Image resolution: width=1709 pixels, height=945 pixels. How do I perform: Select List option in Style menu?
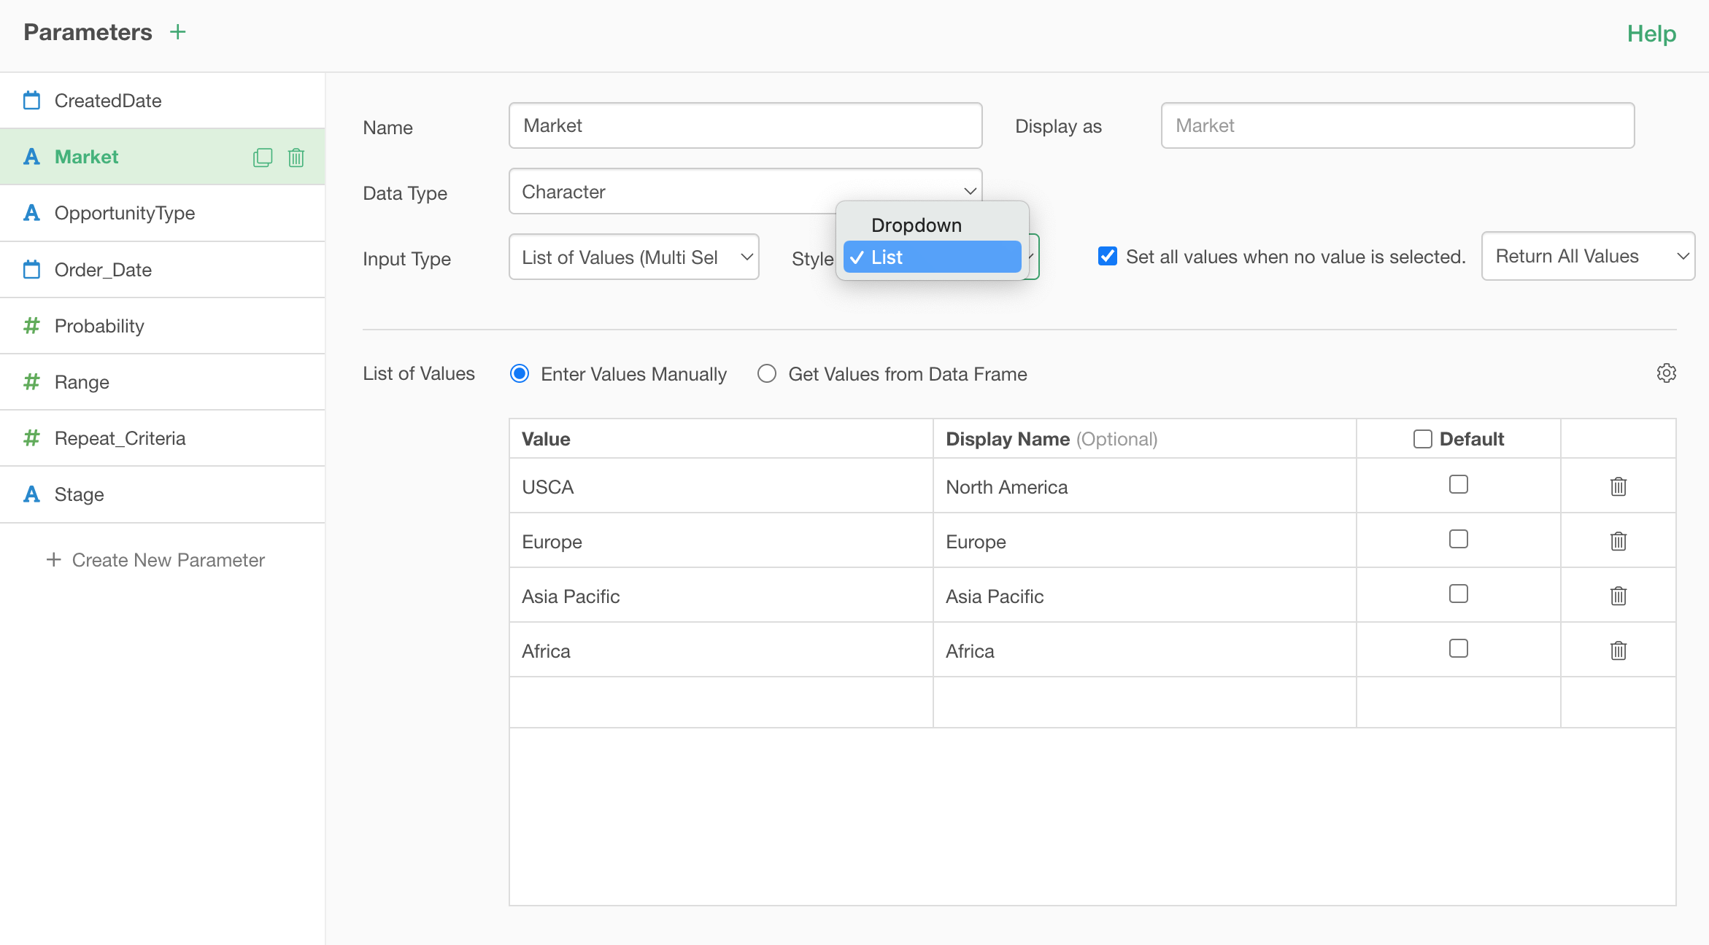point(931,257)
